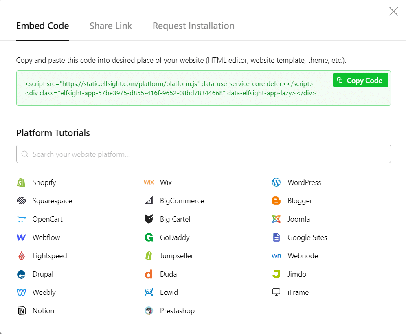Screen dimensions: 406x334
Task: Click the Wix logo icon
Action: pyautogui.click(x=149, y=182)
